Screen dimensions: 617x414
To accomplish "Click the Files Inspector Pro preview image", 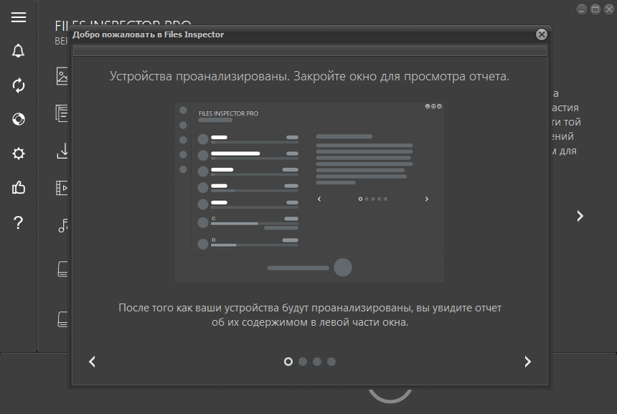I will 309,192.
